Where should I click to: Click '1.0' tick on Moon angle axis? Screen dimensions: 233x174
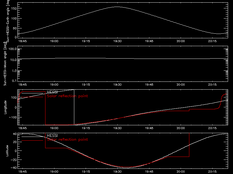pyautogui.click(x=14, y=71)
